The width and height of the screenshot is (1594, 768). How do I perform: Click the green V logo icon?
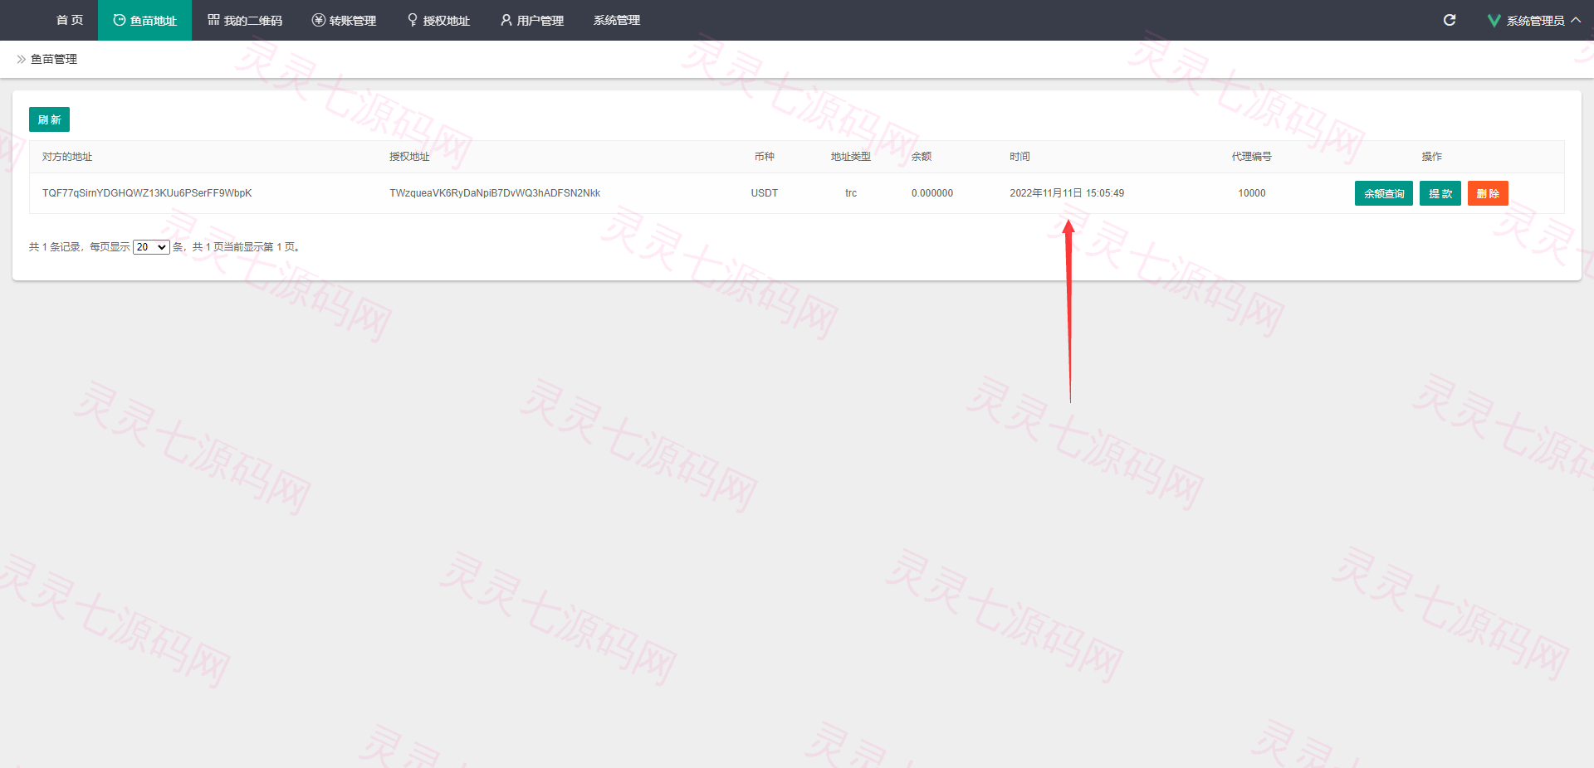pos(1494,21)
